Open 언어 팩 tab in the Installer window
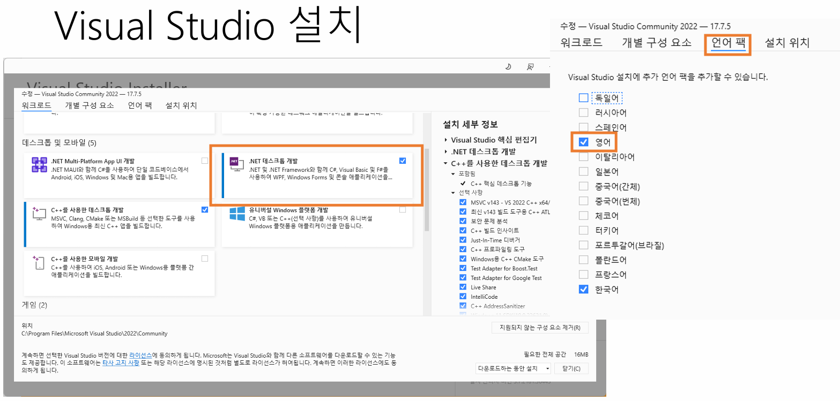Viewport: 840px width, 401px height. (x=140, y=105)
